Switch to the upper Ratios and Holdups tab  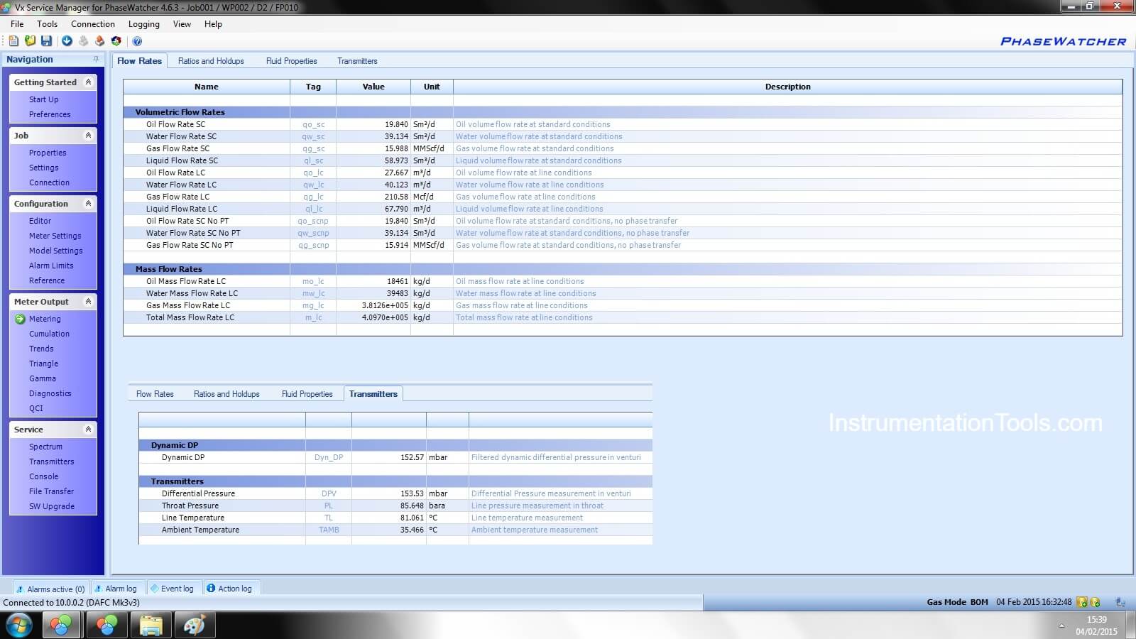tap(211, 61)
